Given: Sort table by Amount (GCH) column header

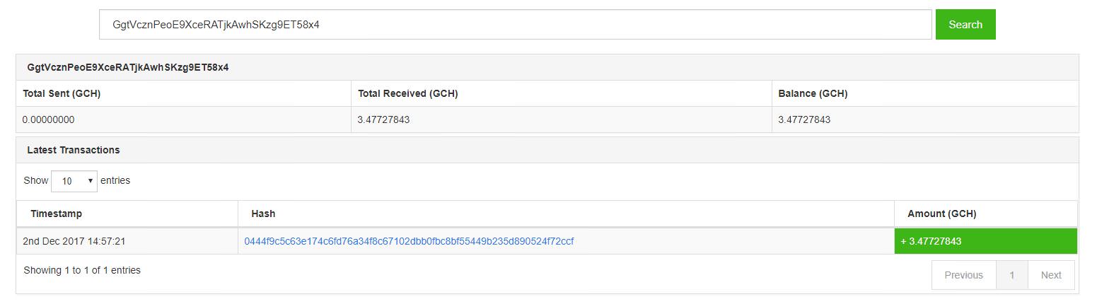Looking at the screenshot, I should click(x=986, y=214).
